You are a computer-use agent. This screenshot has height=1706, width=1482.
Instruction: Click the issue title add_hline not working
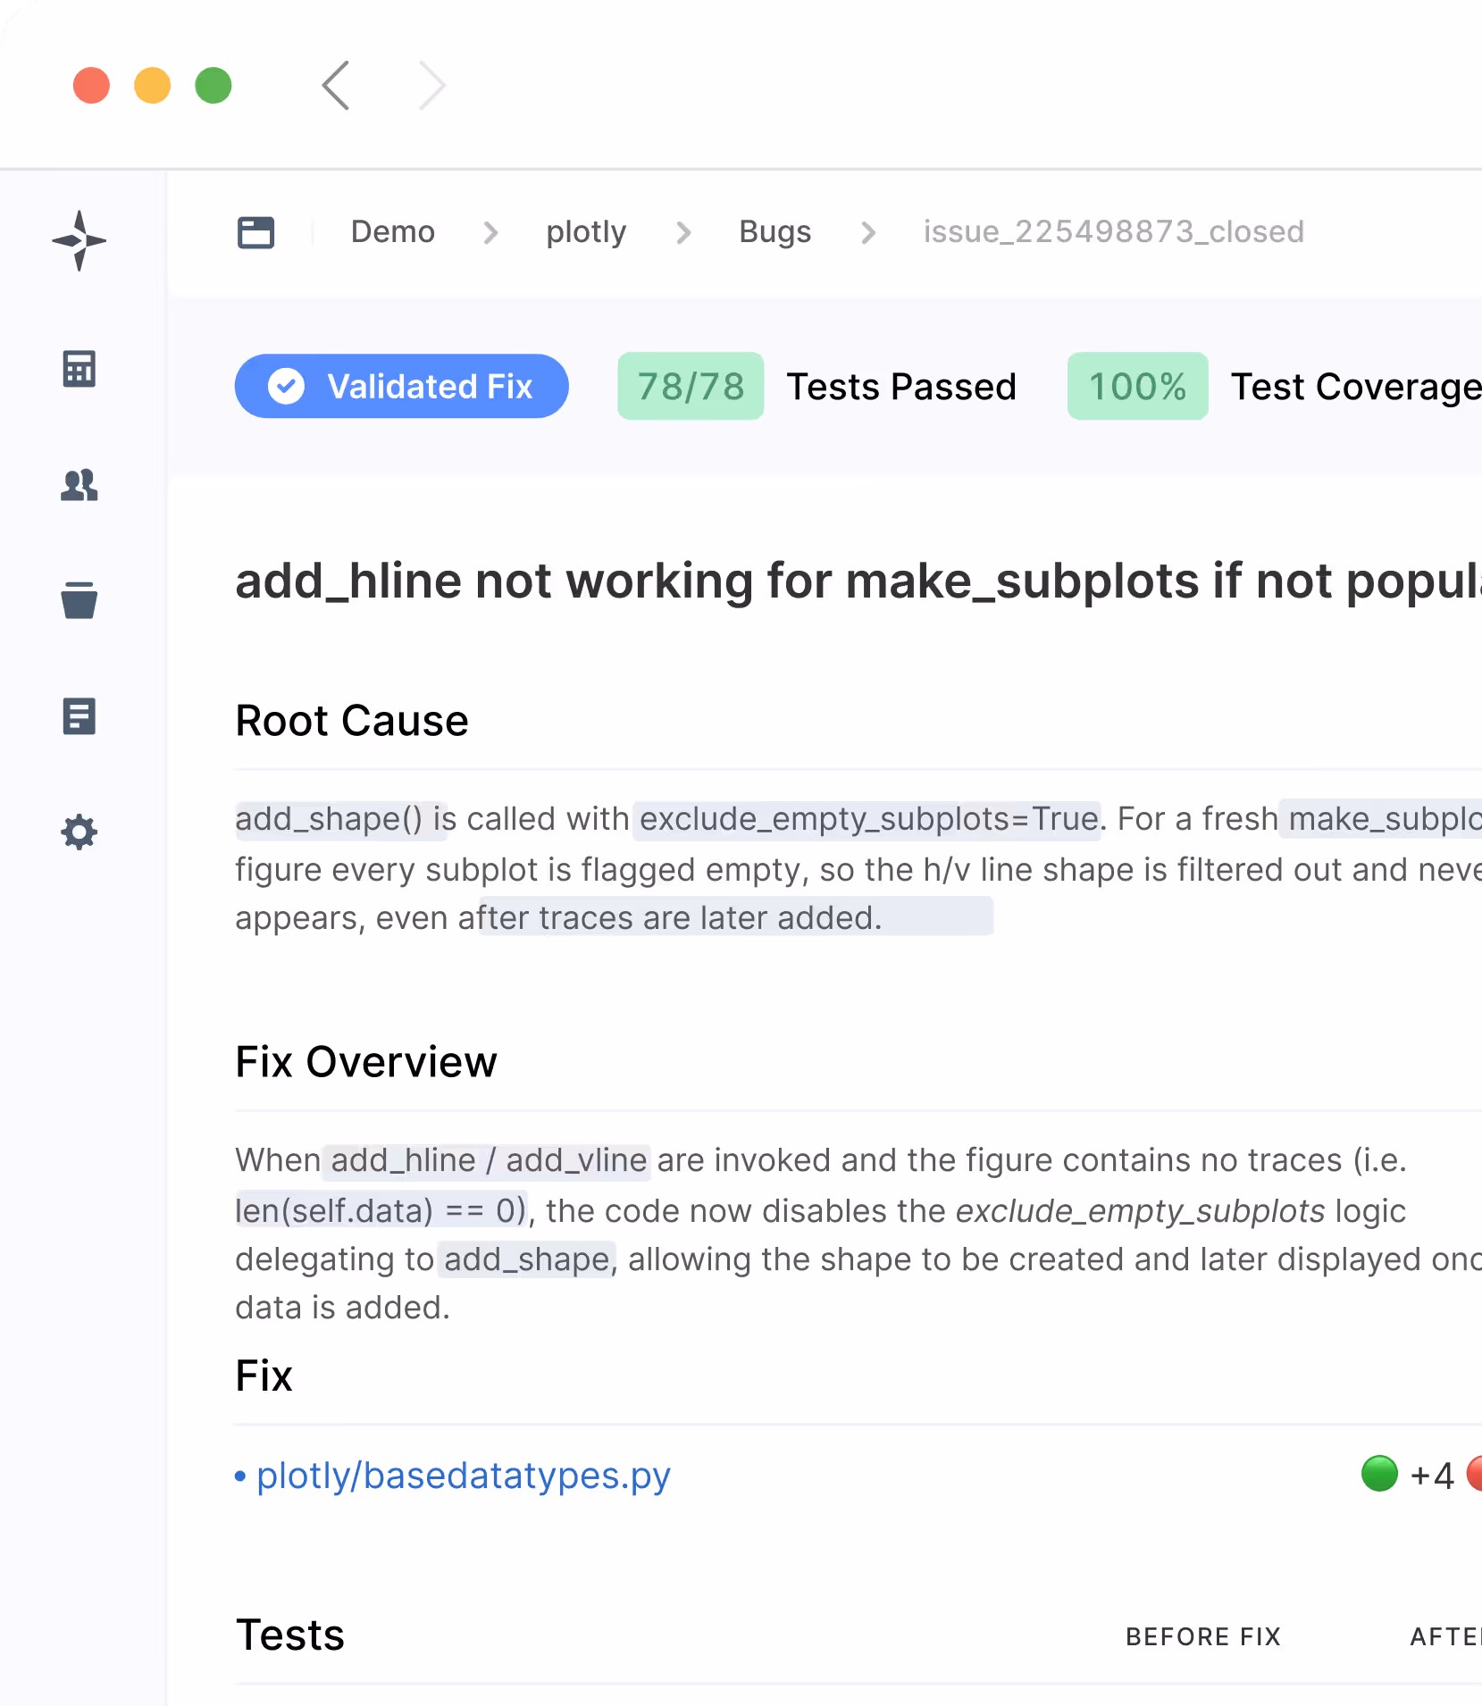[858, 581]
